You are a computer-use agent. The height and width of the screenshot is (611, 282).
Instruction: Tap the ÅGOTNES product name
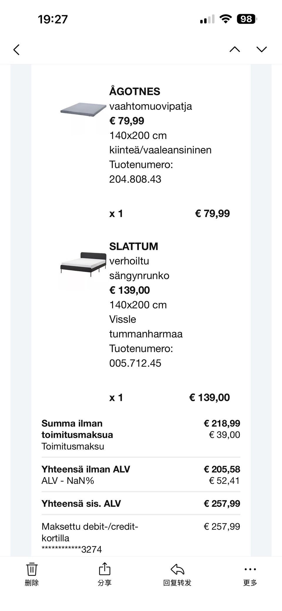click(x=135, y=91)
